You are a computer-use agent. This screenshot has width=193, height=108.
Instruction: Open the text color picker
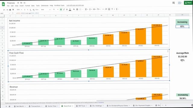[70, 9]
